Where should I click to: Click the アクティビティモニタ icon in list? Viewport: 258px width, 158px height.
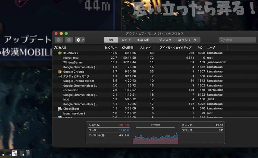tap(60, 76)
